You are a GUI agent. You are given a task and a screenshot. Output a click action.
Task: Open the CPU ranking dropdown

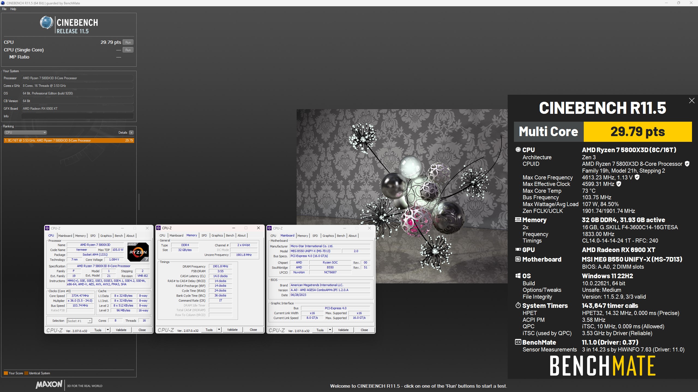(26, 133)
